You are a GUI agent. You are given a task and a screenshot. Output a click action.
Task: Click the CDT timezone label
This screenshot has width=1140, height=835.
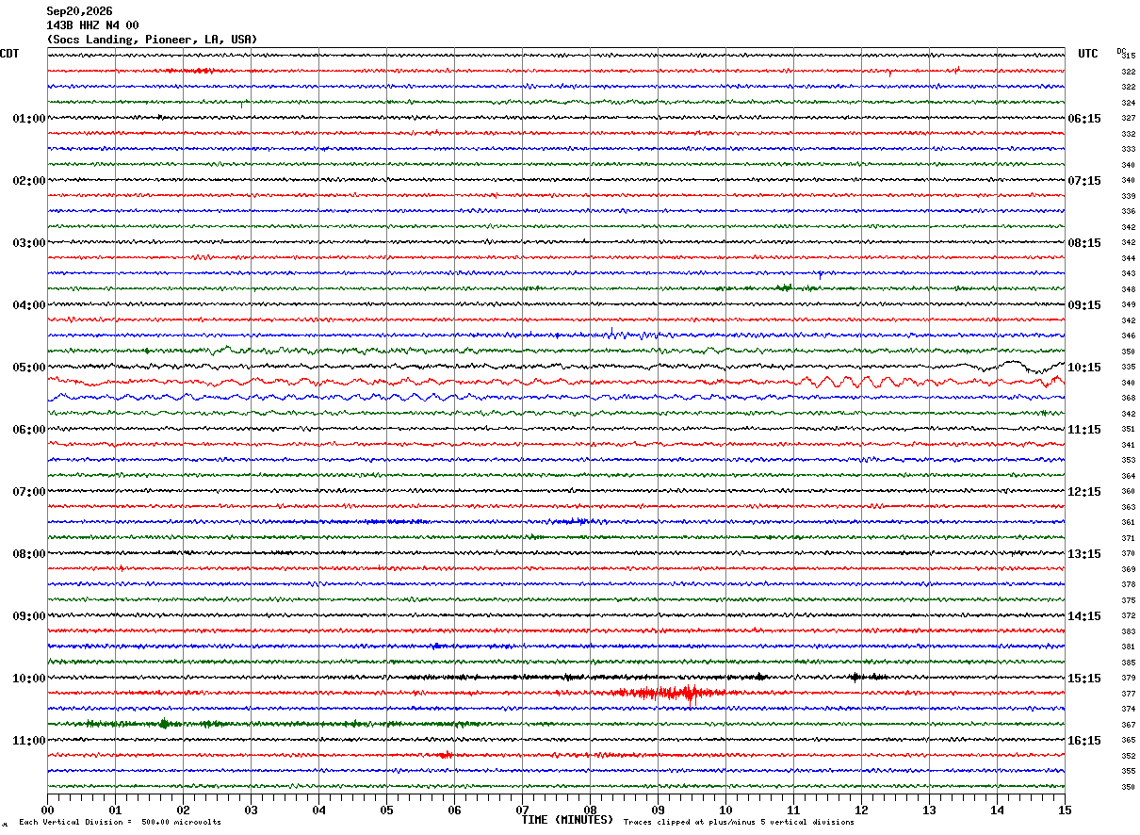click(9, 54)
